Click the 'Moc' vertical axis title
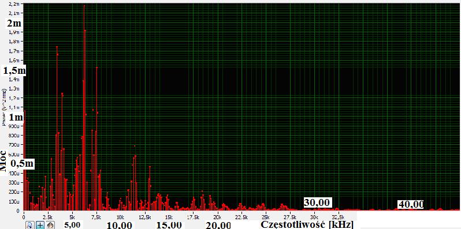Viewport: 461px width, 229px height. tap(4, 160)
